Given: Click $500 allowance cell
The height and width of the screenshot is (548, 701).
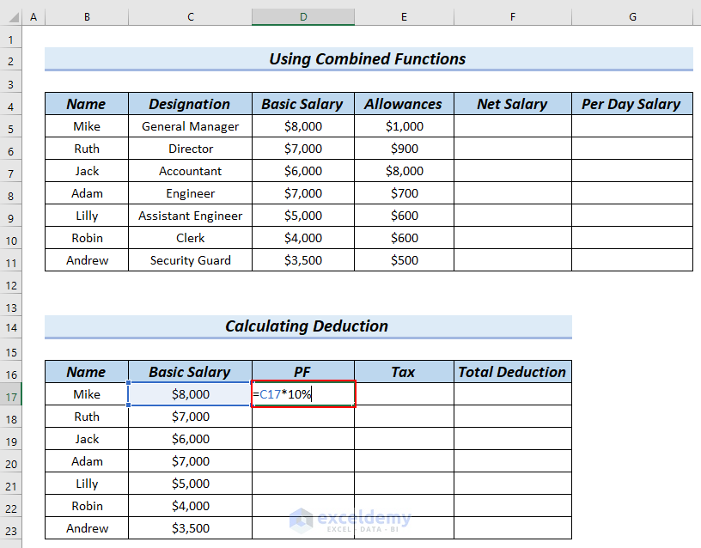Looking at the screenshot, I should pos(404,260).
